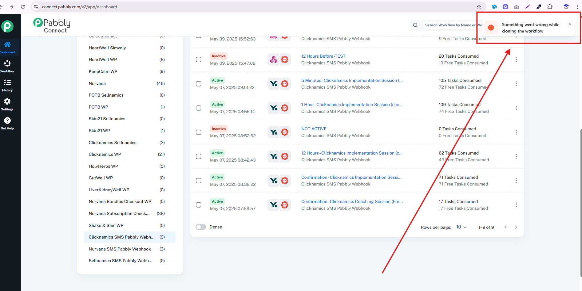Screen dimensions: 582x291
Task: Bookmark this page with the star icon
Action: pyautogui.click(x=479, y=7)
